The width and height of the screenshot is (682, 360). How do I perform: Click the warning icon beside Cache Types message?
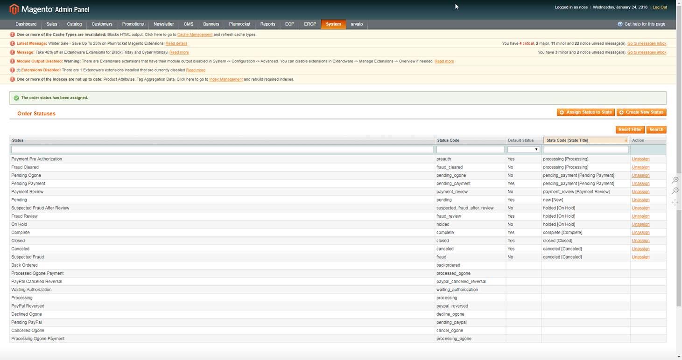click(x=13, y=35)
